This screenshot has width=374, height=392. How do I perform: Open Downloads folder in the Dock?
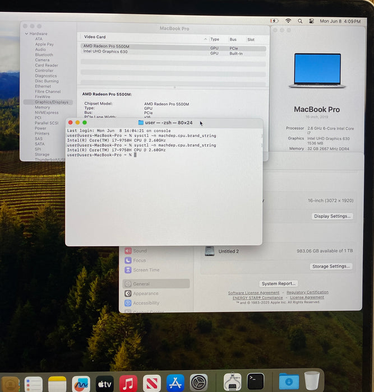289,381
